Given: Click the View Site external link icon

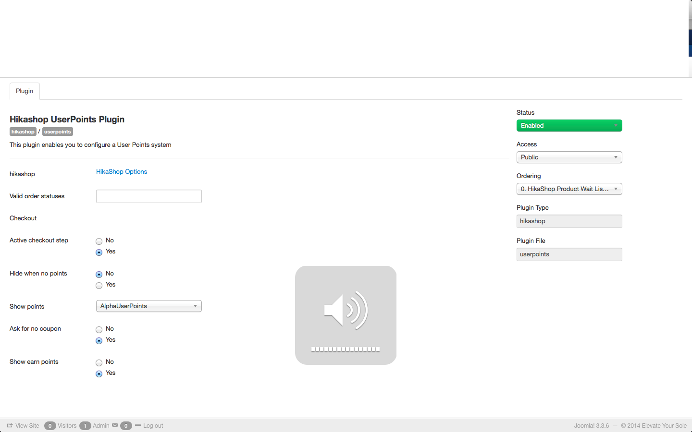Looking at the screenshot, I should coord(10,425).
